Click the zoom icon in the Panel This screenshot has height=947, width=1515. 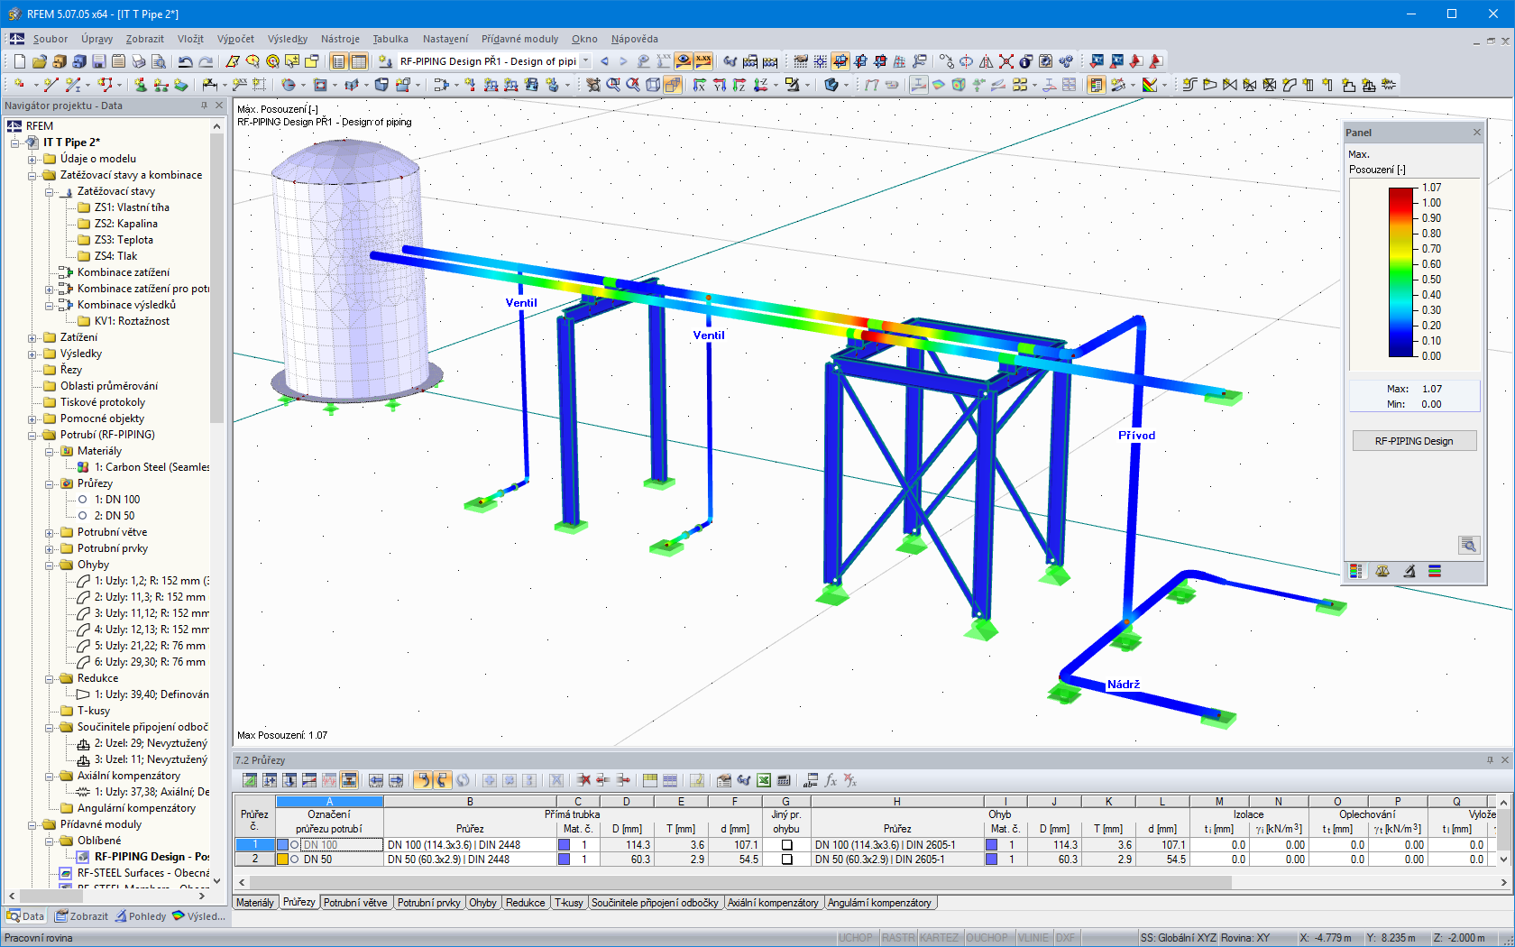[1468, 545]
